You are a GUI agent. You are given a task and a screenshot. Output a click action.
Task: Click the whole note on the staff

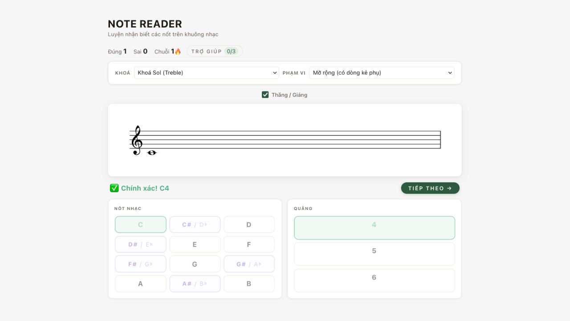coord(152,152)
